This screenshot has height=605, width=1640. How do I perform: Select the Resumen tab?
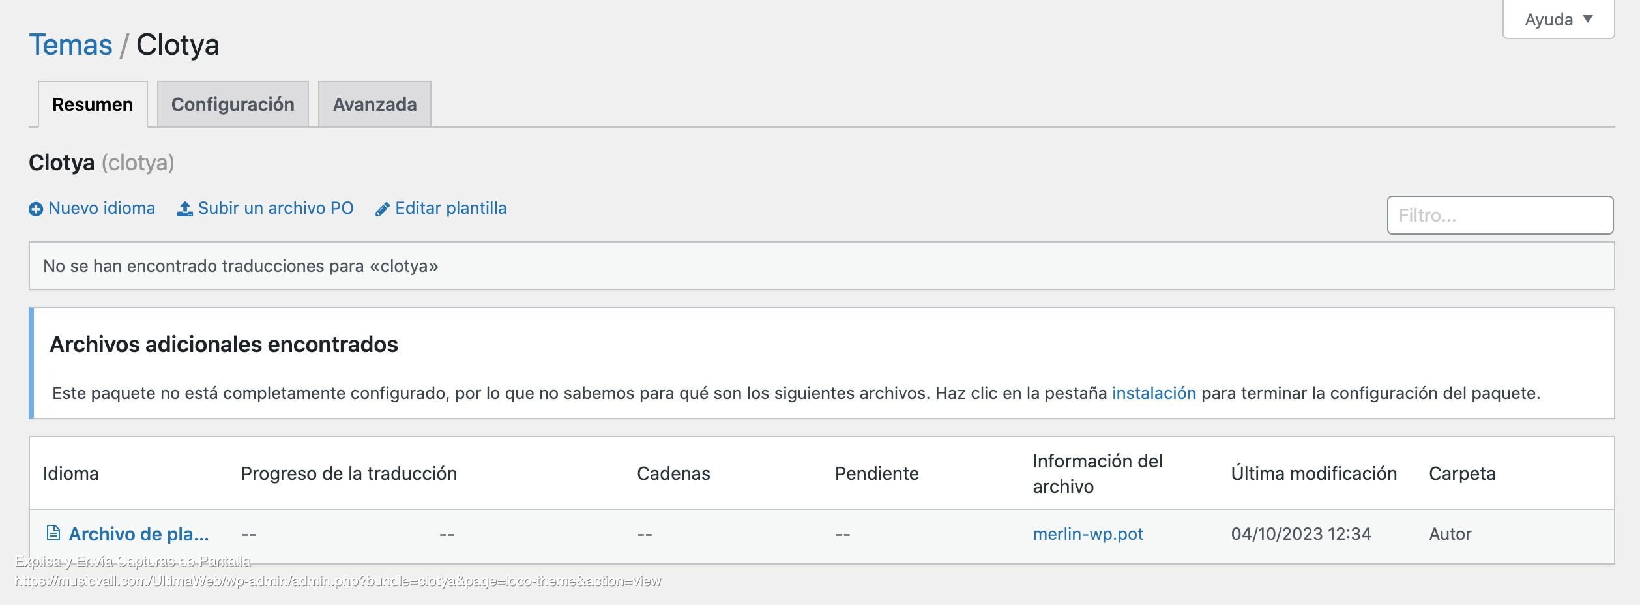[x=93, y=104]
